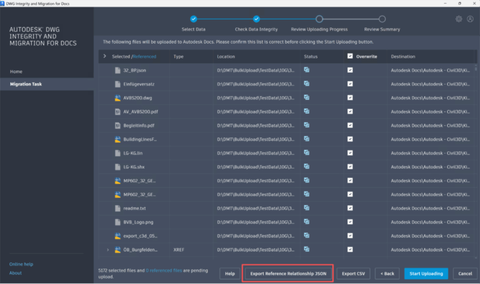
Task: Open the user account profile icon
Action: [470, 19]
